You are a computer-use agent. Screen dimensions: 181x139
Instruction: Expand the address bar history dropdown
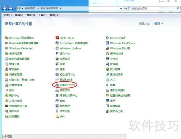[x=121, y=9]
